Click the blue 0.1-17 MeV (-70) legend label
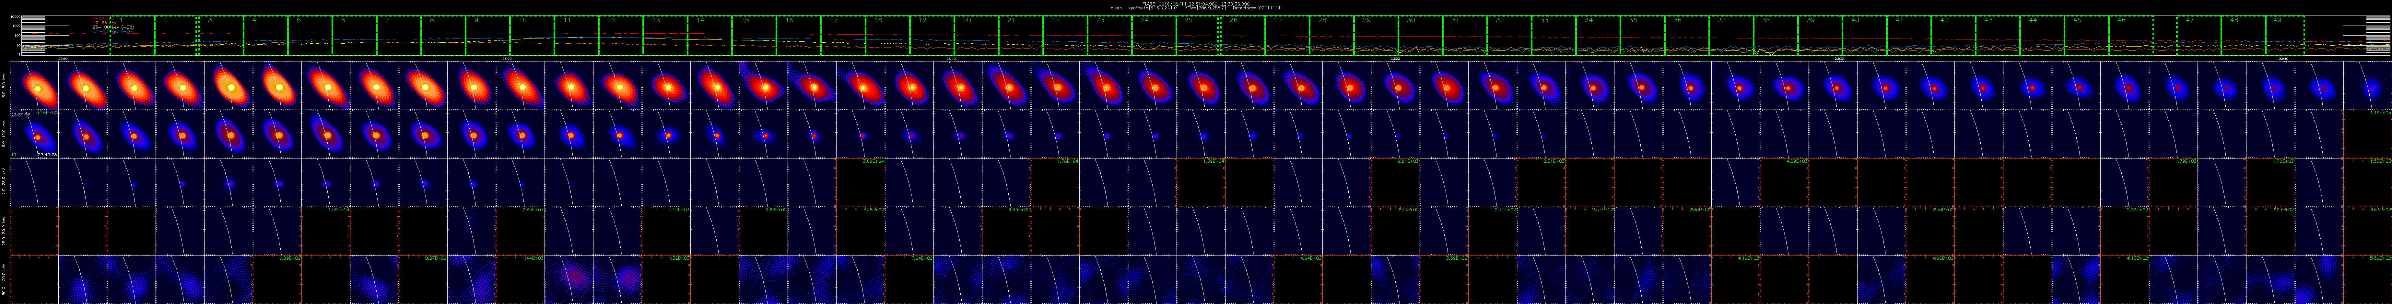 pos(113,31)
